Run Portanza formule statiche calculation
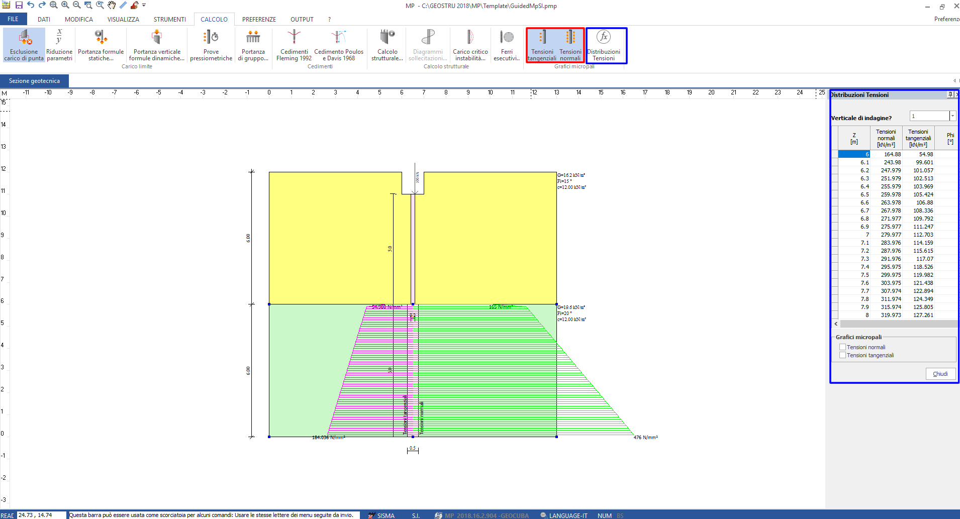 [x=101, y=45]
